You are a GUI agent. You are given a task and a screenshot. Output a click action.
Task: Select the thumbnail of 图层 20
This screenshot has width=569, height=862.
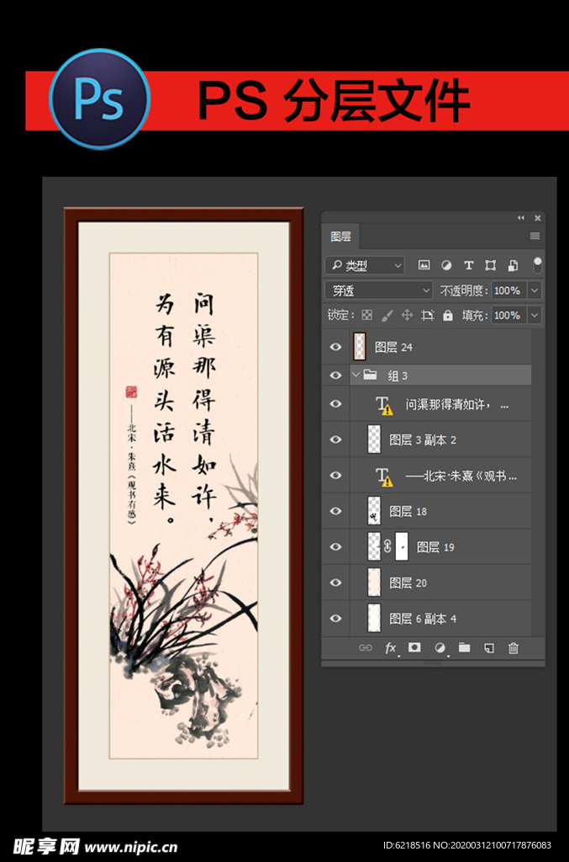[374, 583]
